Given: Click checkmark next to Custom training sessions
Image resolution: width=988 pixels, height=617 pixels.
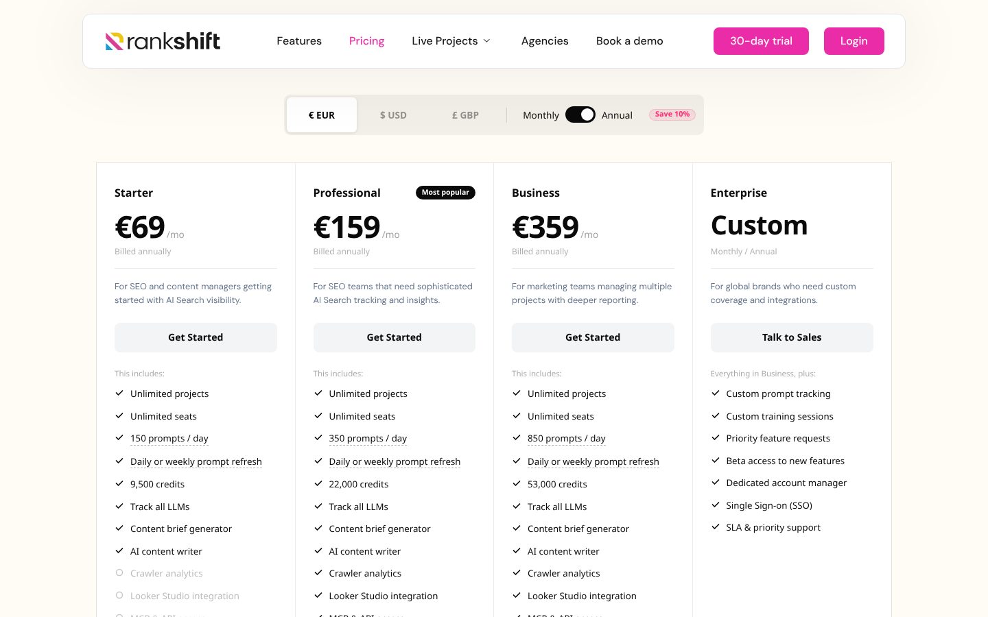Looking at the screenshot, I should click(x=716, y=415).
